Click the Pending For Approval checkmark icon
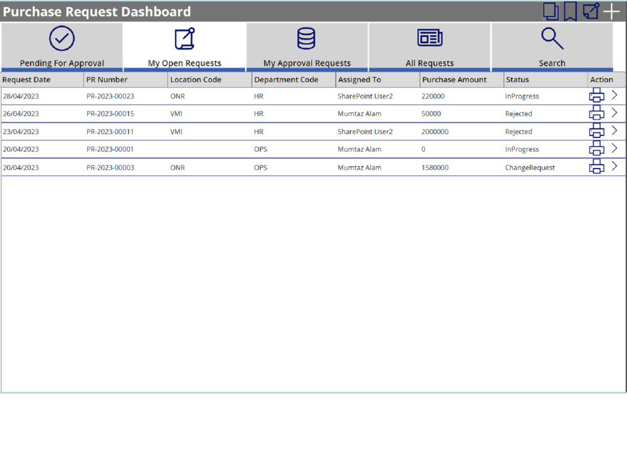The width and height of the screenshot is (627, 470). (62, 38)
